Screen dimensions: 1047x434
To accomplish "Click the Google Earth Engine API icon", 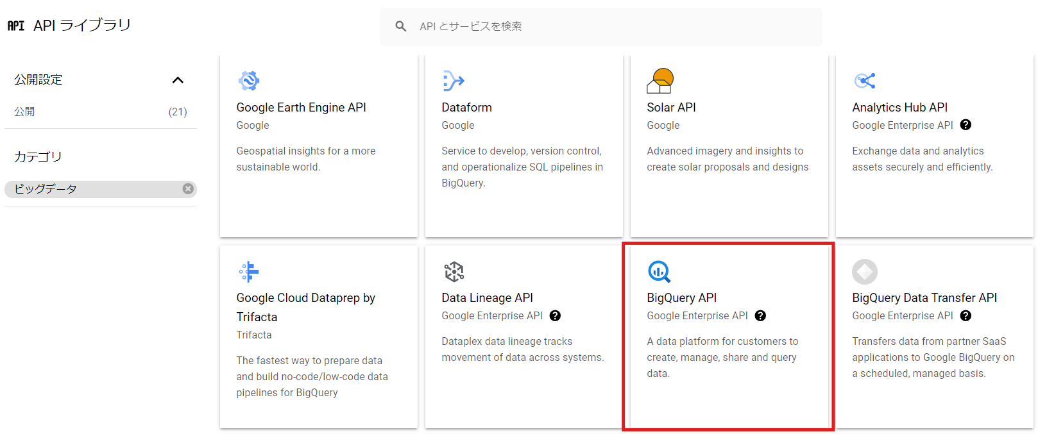I will pyautogui.click(x=249, y=81).
